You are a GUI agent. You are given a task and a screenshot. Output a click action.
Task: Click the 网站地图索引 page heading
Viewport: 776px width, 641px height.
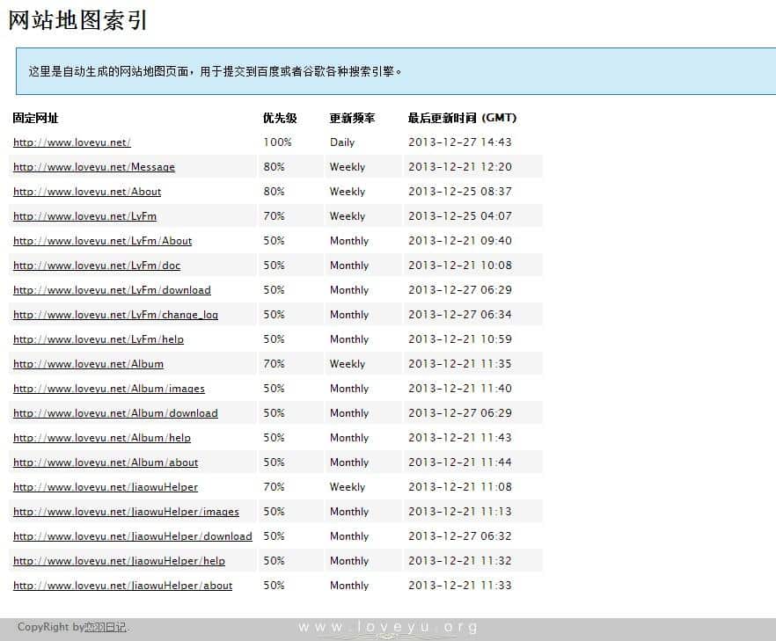click(x=77, y=21)
